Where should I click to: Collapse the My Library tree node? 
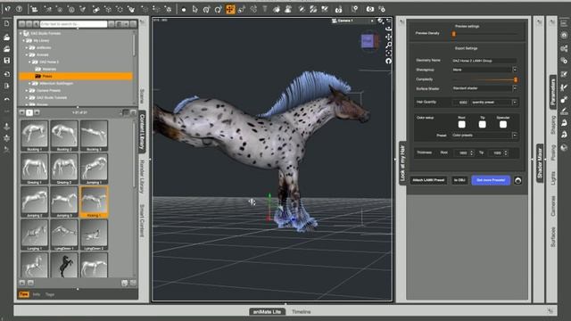(x=24, y=41)
